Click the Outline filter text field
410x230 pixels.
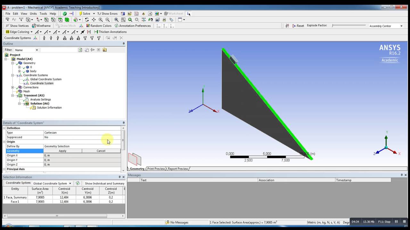(x=59, y=50)
